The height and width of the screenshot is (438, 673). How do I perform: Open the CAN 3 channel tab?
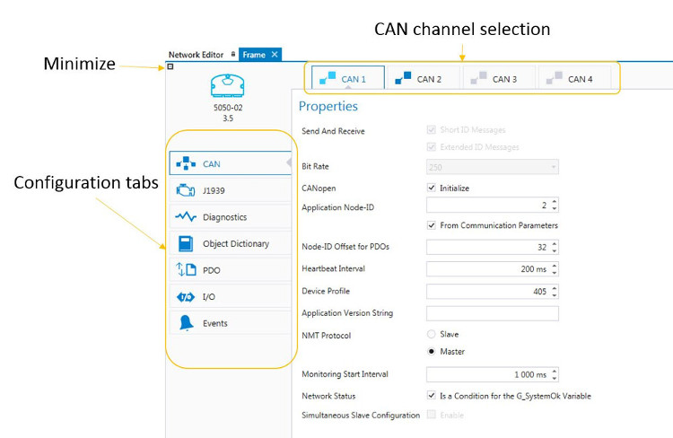(499, 78)
